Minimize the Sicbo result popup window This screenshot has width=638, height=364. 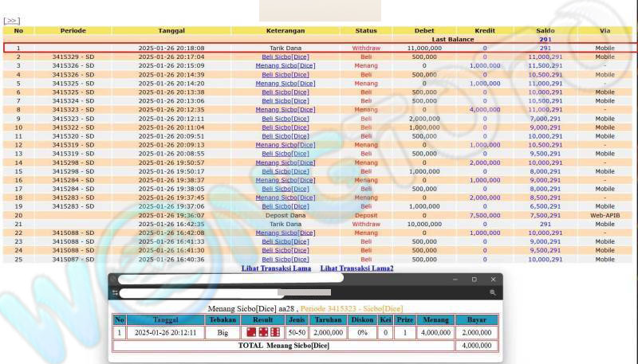(x=455, y=280)
